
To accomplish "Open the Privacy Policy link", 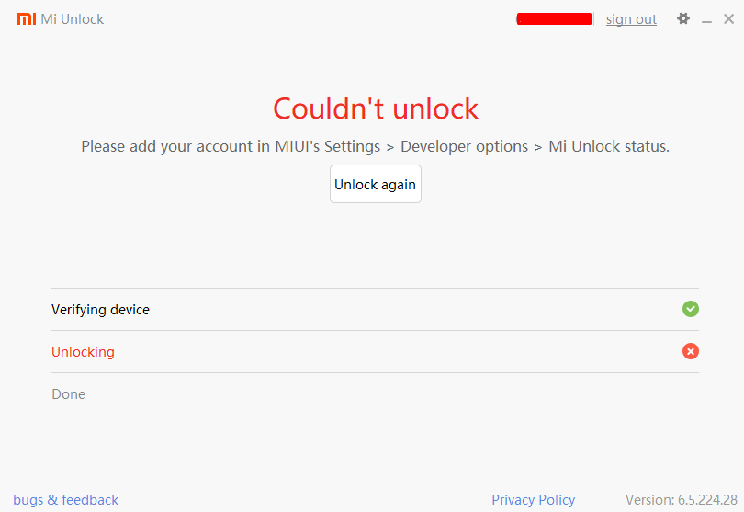I will 533,500.
